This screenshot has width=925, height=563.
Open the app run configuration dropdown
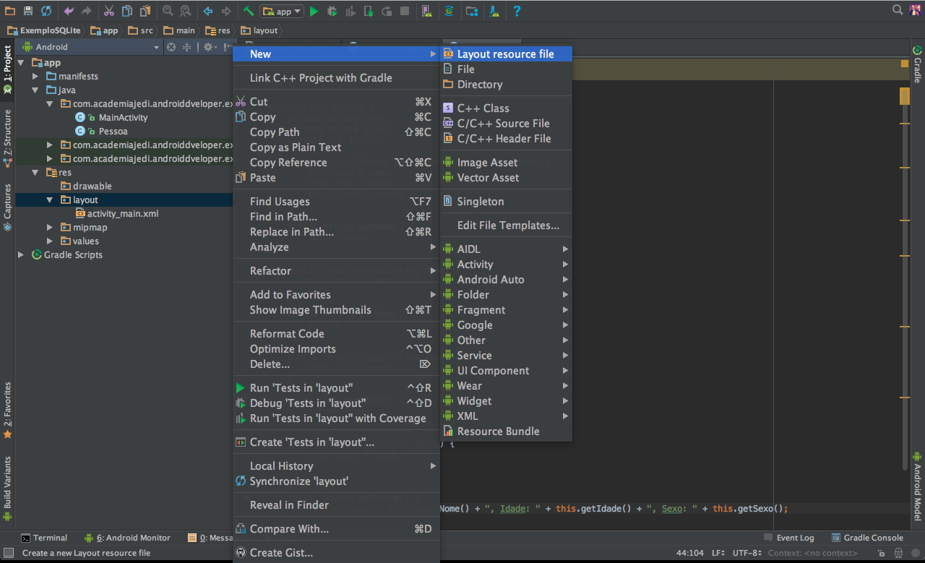282,11
